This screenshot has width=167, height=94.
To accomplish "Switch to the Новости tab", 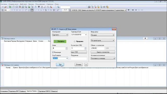I will pyautogui.click(x=54, y=91).
